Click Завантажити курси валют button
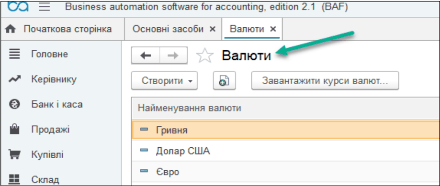The width and height of the screenshot is (440, 186). click(325, 81)
